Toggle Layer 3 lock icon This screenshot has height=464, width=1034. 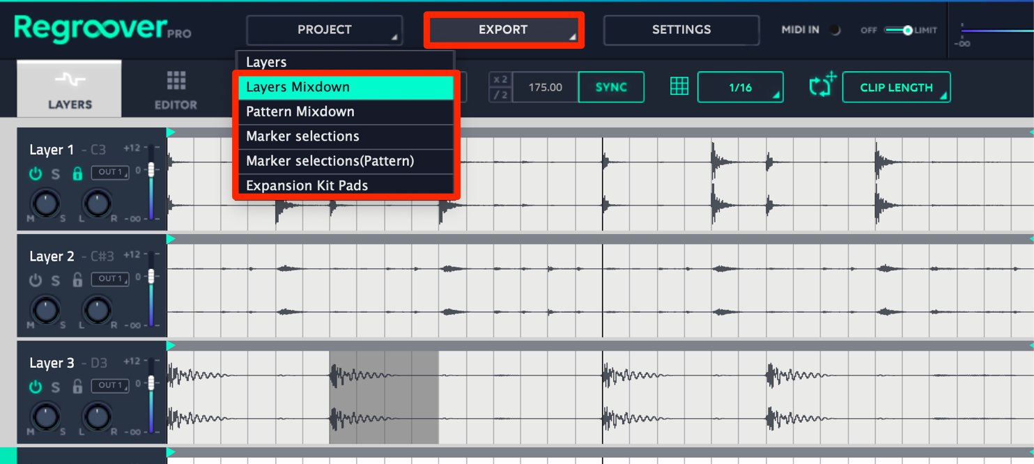click(77, 387)
